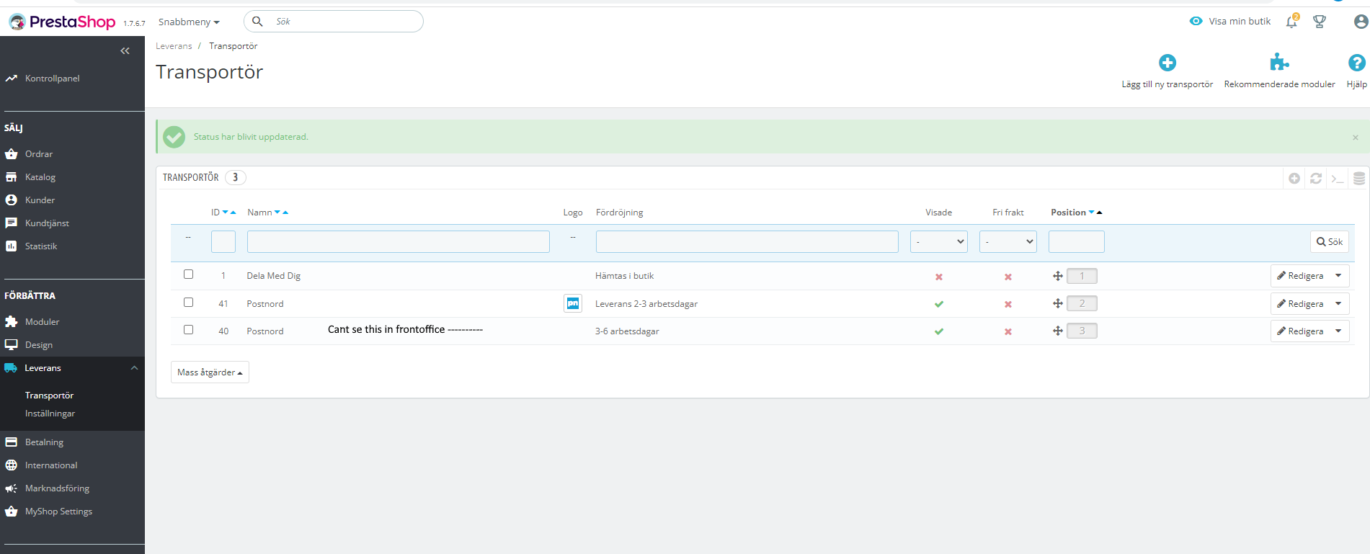
Task: Click the search magnifier icon in the top bar
Action: (257, 22)
